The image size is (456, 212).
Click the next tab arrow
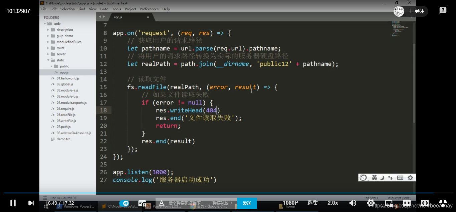pyautogui.click(x=104, y=17)
